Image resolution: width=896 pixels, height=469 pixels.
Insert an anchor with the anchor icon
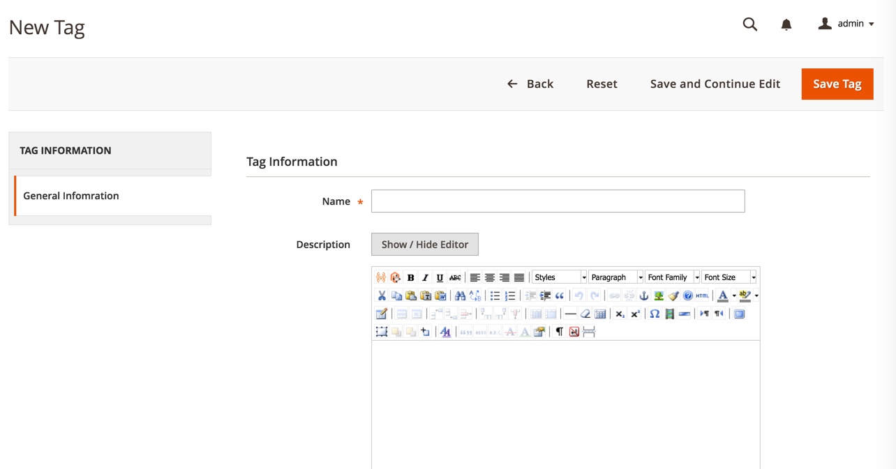coord(644,295)
